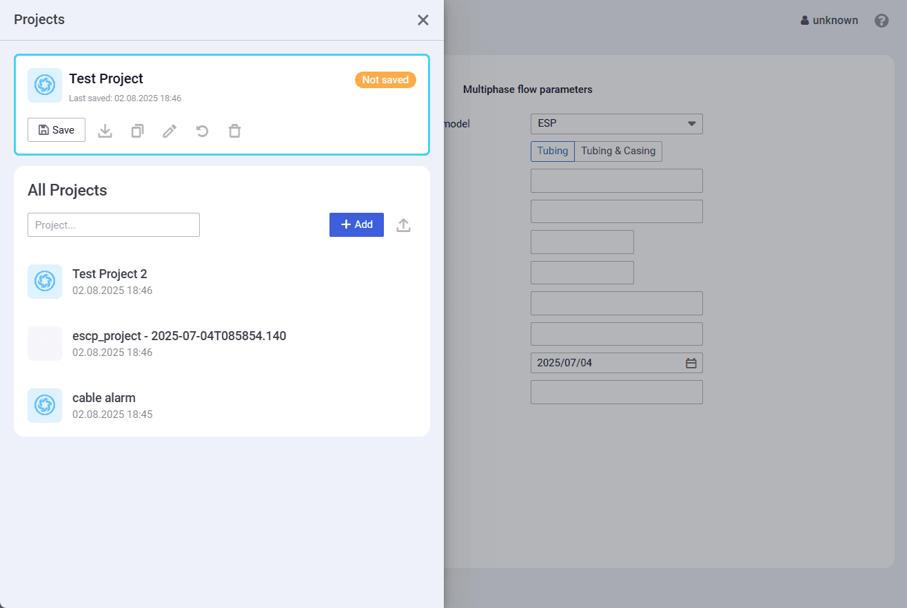Click the Project search input field

point(114,225)
